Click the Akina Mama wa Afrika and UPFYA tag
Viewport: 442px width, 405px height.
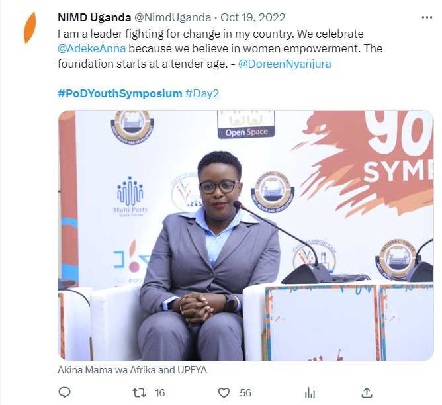point(132,370)
